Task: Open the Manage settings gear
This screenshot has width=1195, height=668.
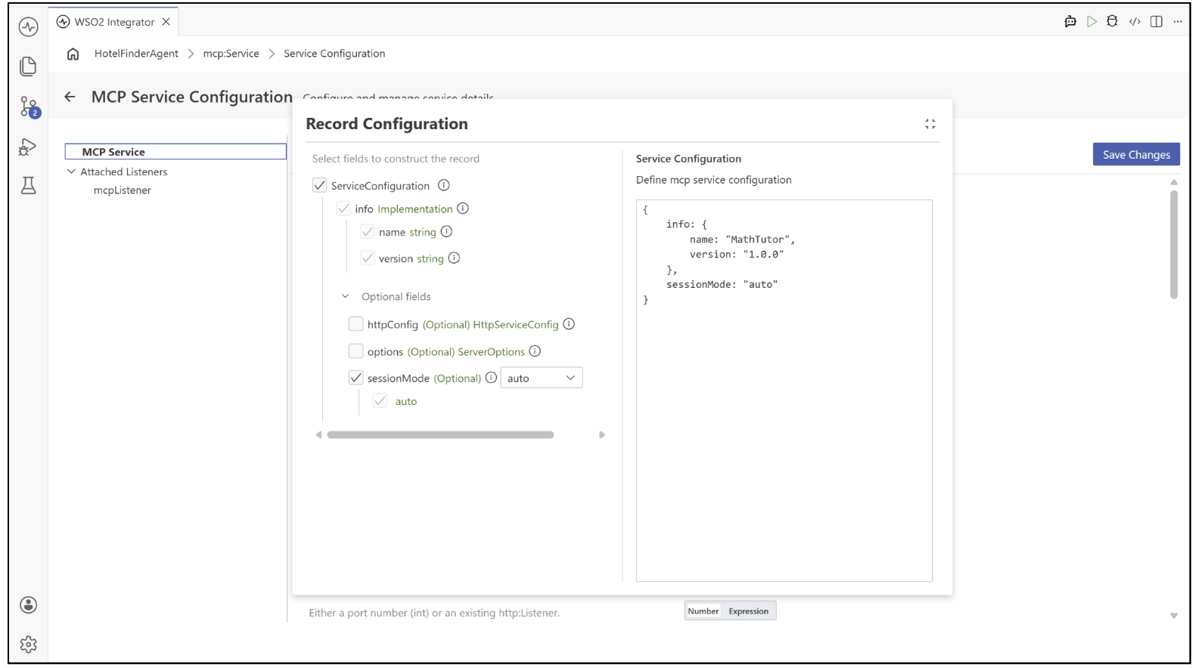Action: click(29, 645)
